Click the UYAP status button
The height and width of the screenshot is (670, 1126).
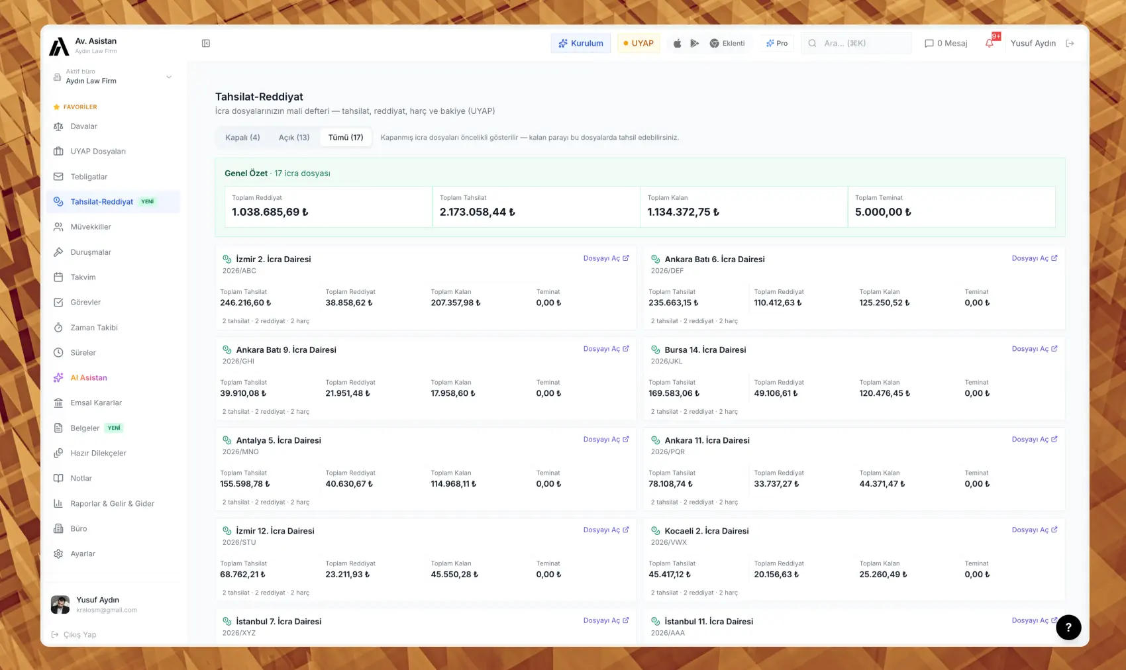[639, 43]
